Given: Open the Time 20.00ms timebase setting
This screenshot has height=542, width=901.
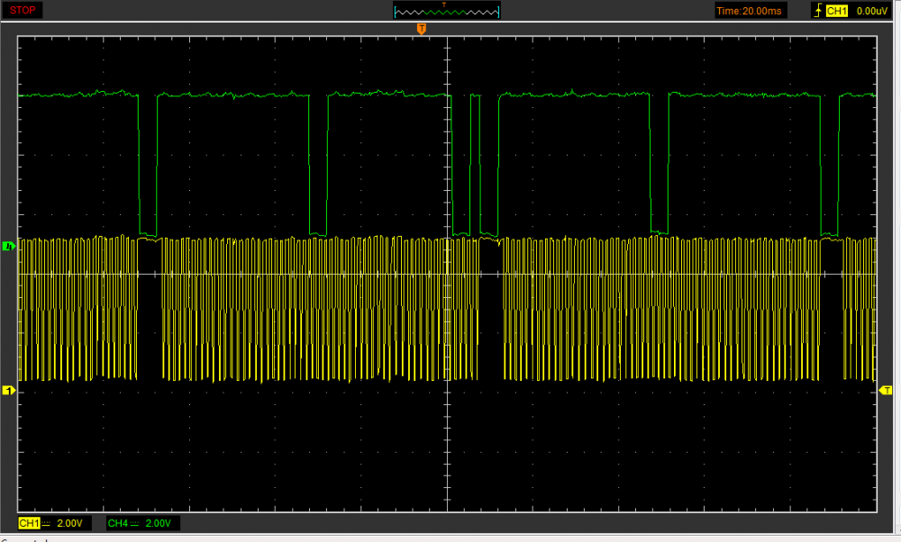Looking at the screenshot, I should tap(750, 11).
